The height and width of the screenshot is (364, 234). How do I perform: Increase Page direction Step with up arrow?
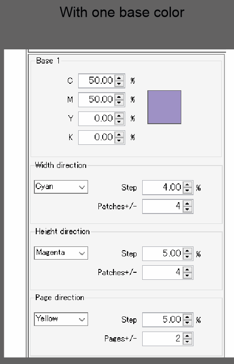pyautogui.click(x=187, y=317)
